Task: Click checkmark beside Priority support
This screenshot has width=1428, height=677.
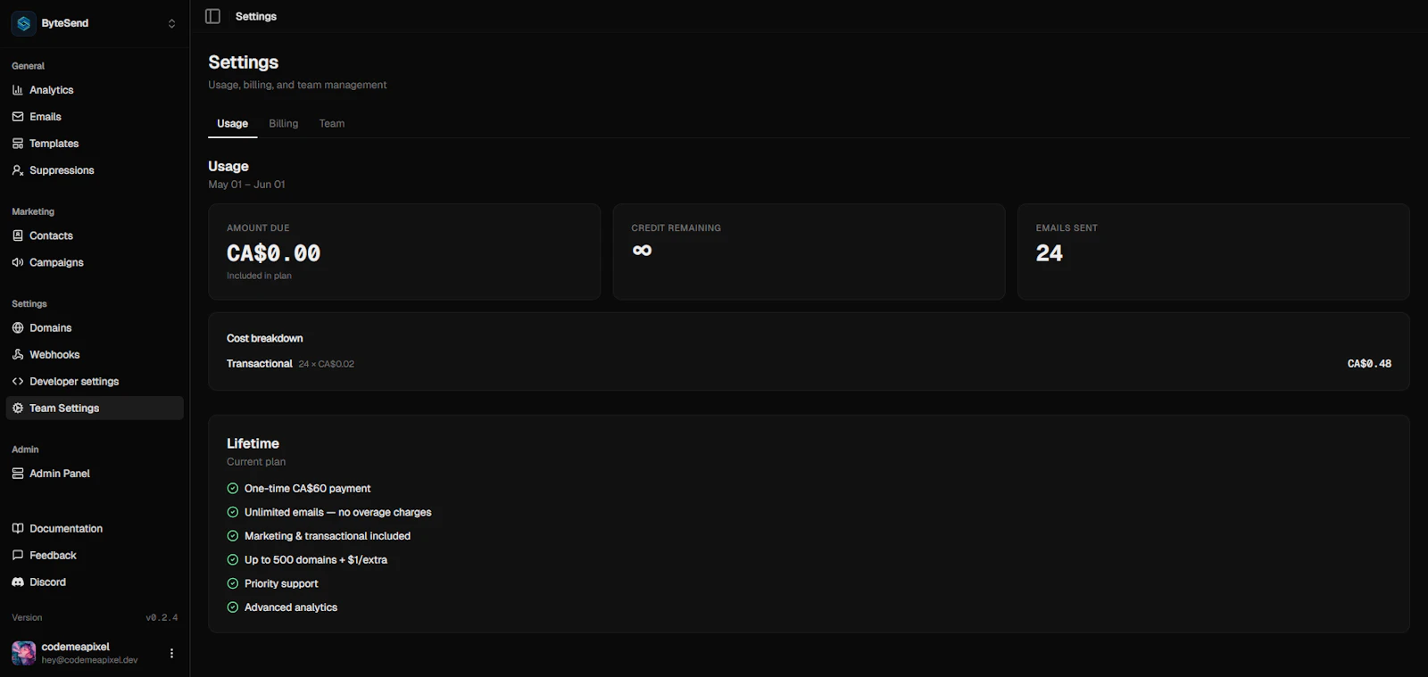Action: pyautogui.click(x=233, y=583)
